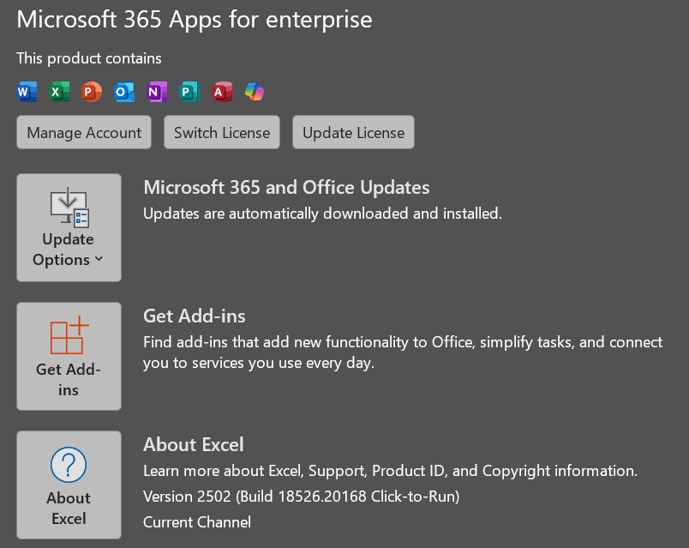The width and height of the screenshot is (689, 548).
Task: Click the teal Publisher app icon
Action: click(x=189, y=92)
